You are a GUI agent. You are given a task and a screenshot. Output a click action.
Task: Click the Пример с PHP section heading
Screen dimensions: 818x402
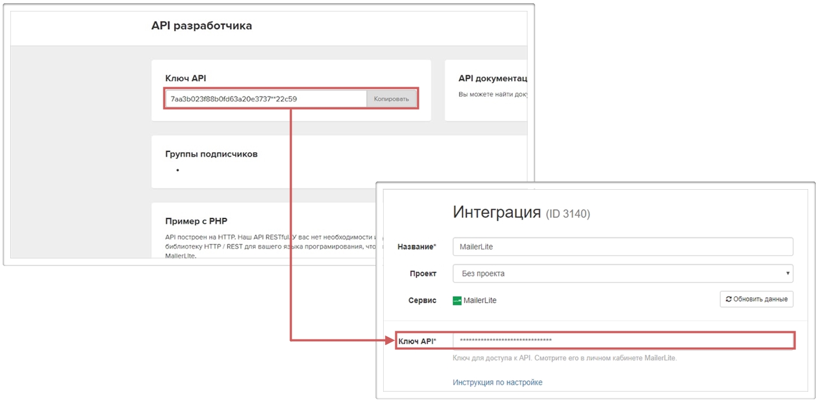tap(196, 221)
